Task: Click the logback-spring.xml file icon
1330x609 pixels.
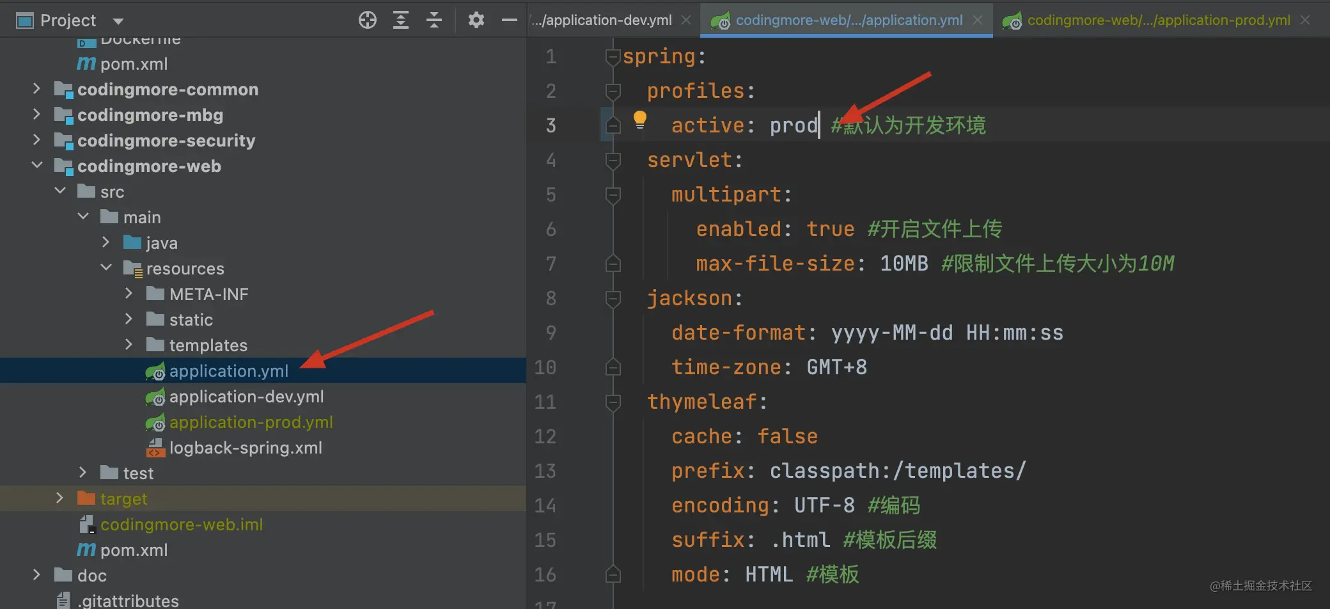Action: (x=155, y=448)
